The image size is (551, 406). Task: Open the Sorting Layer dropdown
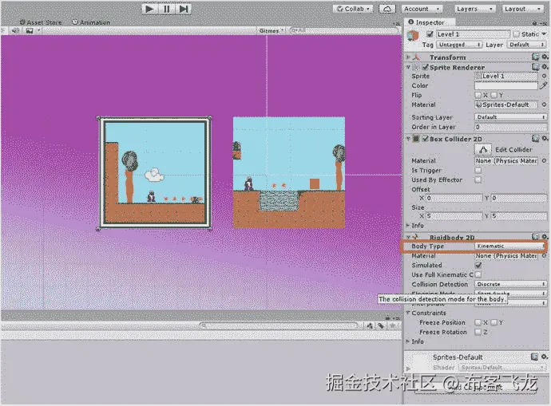point(510,117)
